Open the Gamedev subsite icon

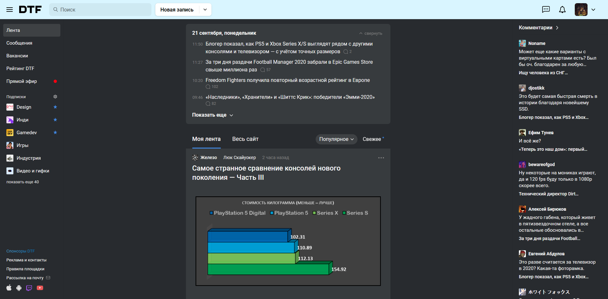click(10, 133)
